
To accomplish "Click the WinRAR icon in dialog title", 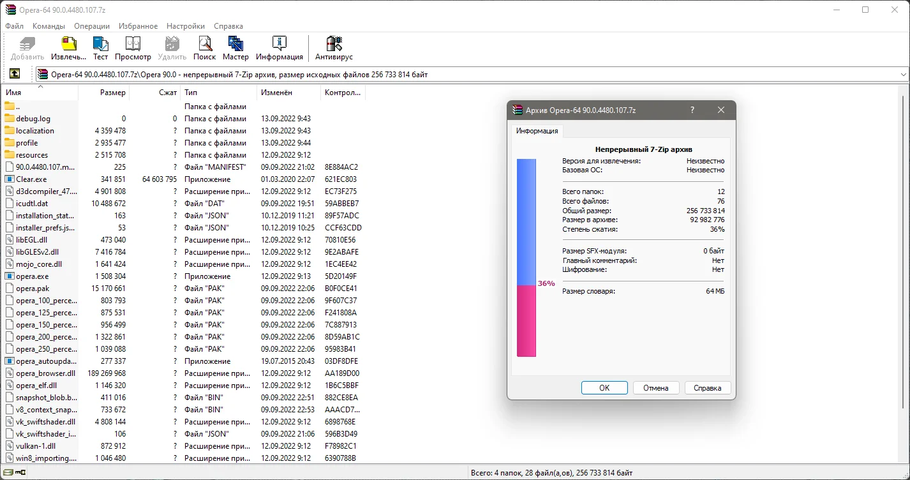I will (518, 110).
